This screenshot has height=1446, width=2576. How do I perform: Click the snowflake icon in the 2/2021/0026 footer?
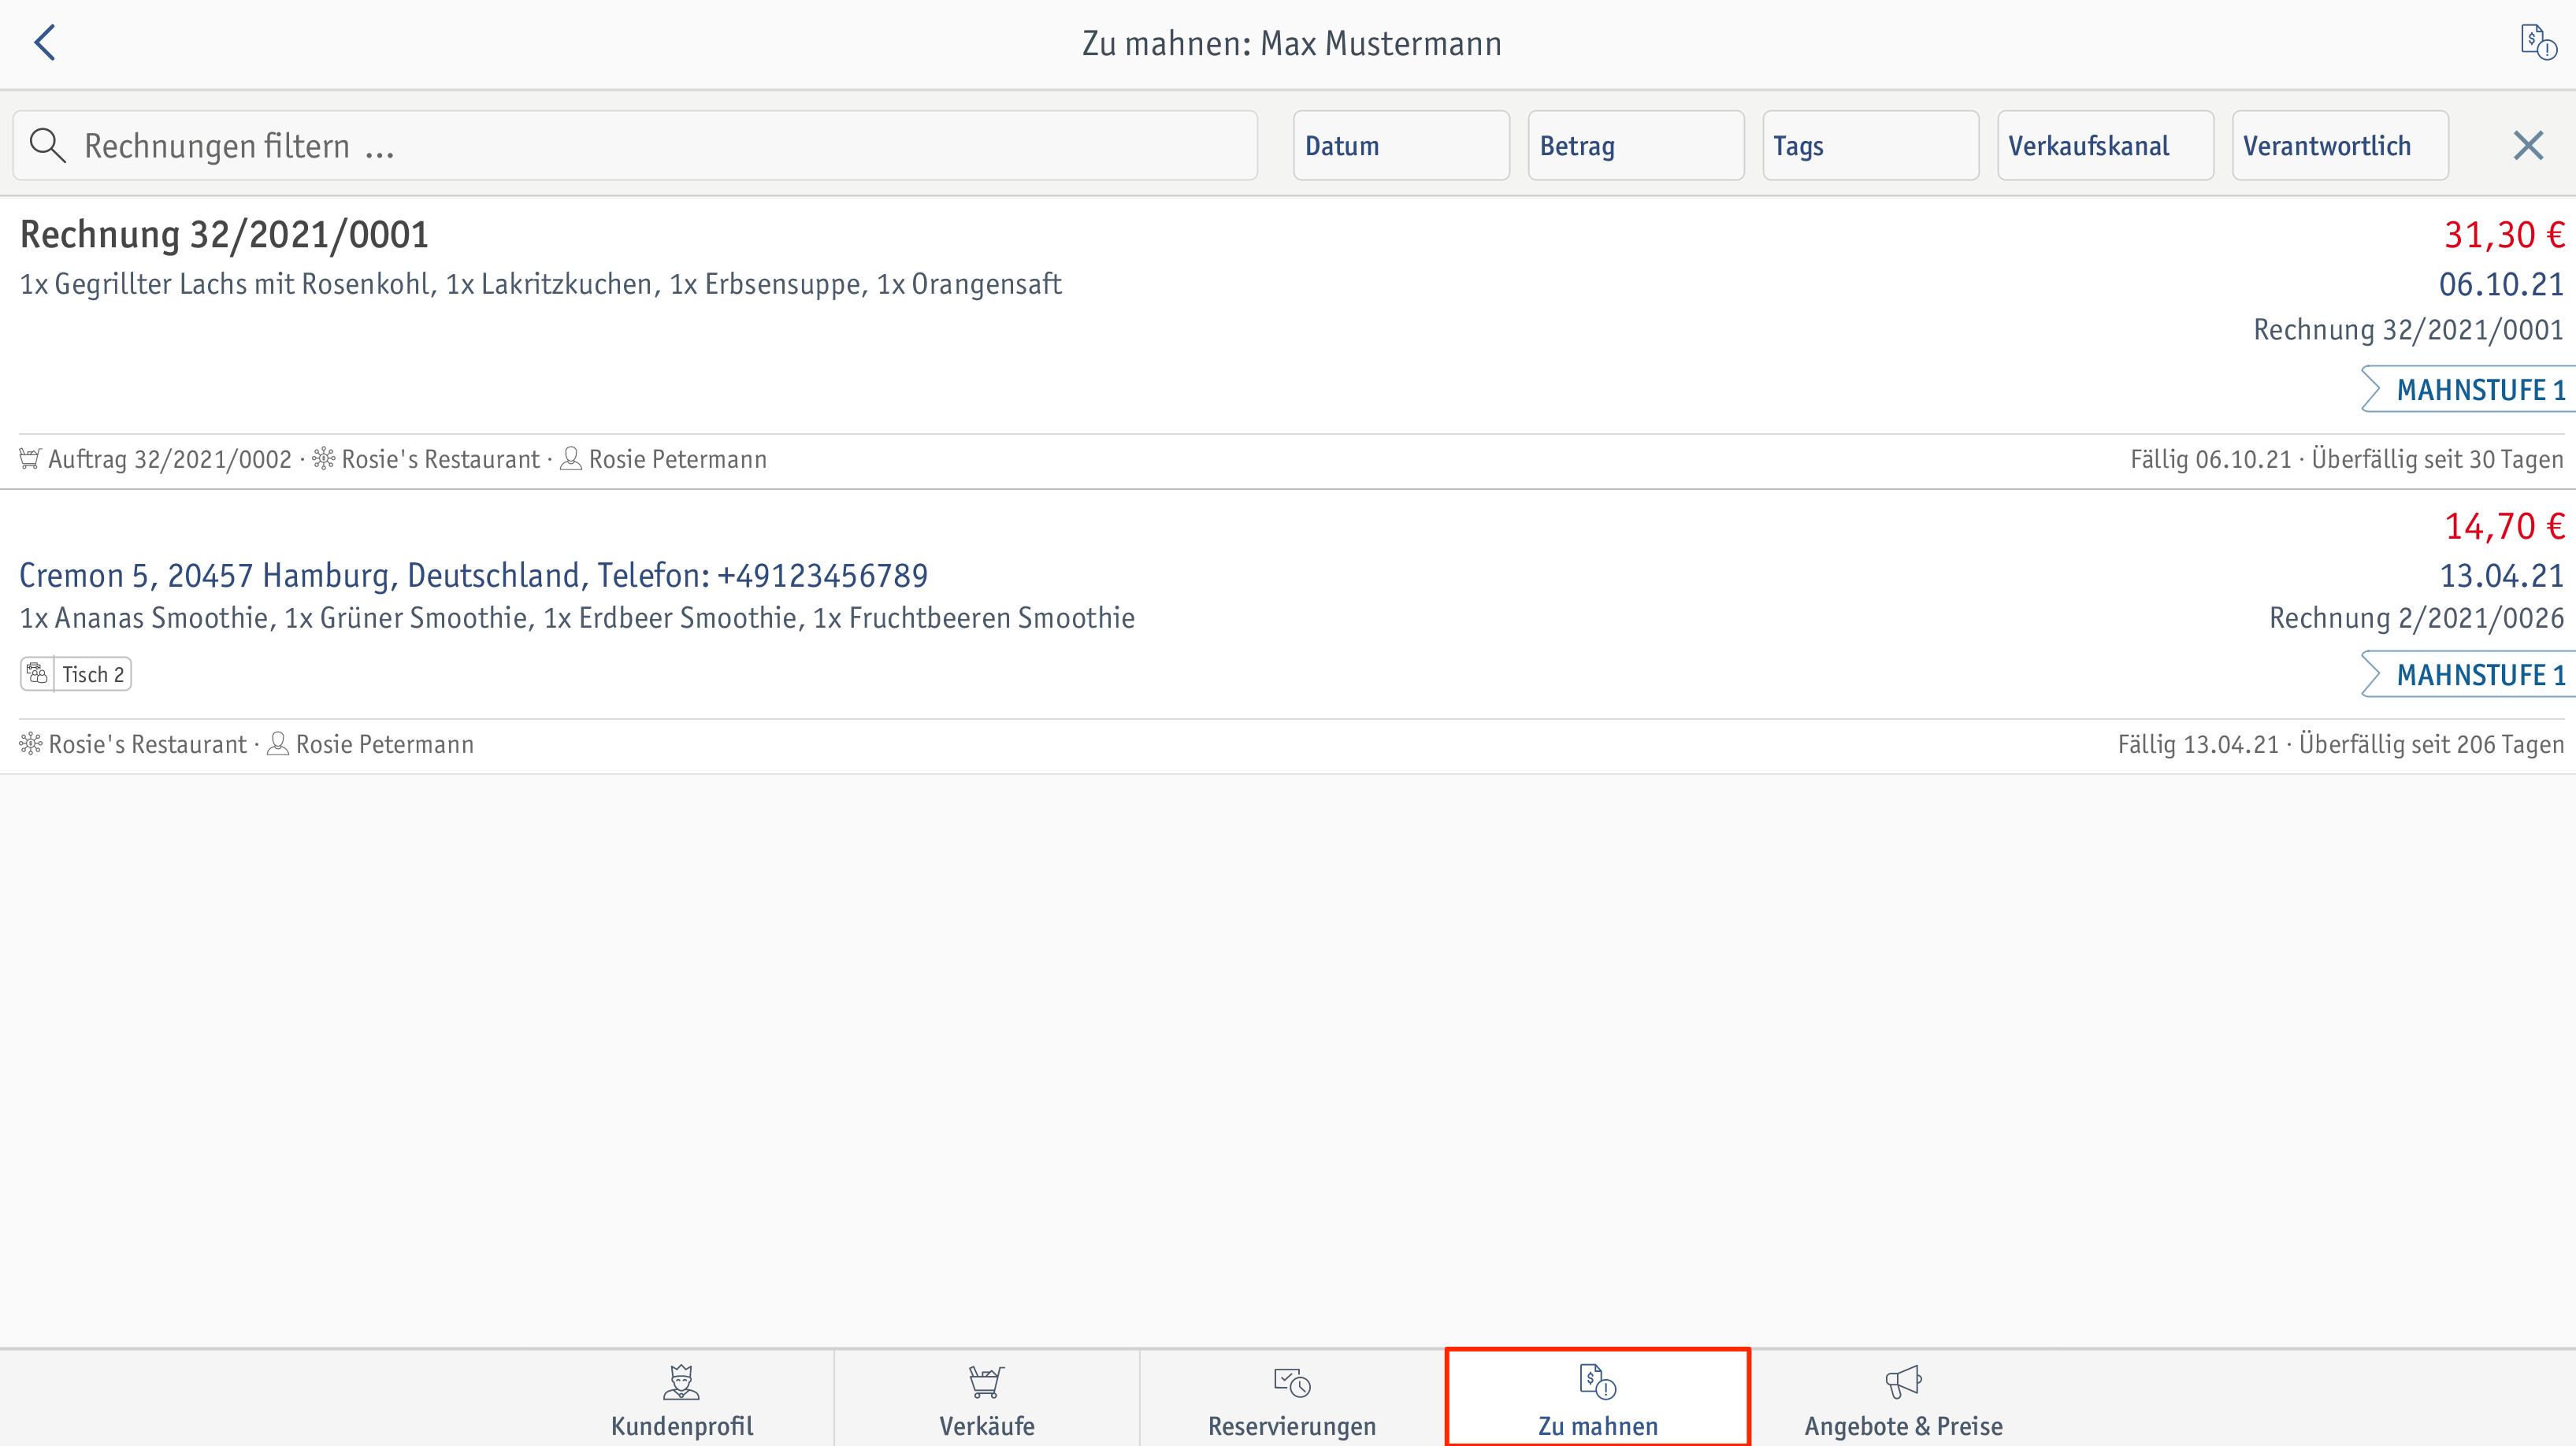(31, 744)
